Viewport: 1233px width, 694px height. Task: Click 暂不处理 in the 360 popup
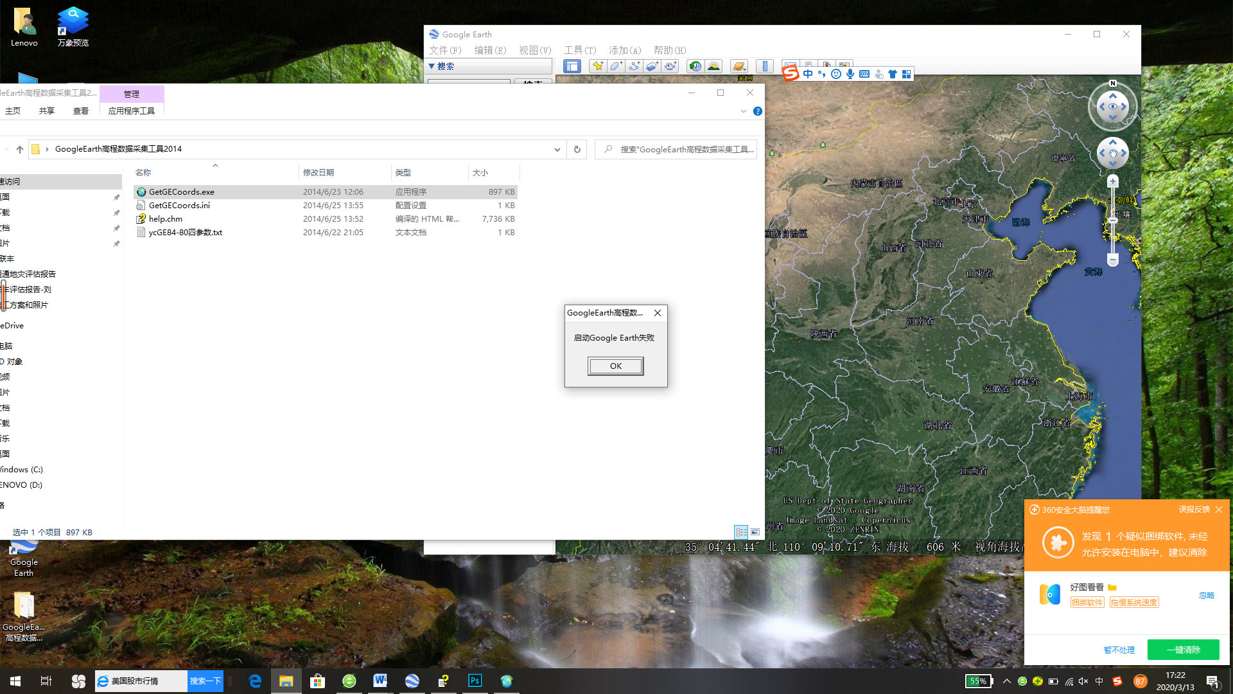pos(1119,650)
